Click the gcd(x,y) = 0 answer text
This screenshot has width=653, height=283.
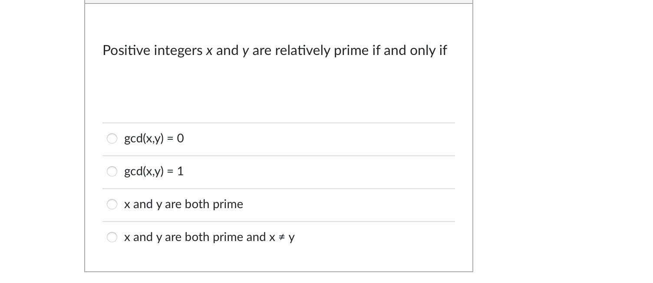pos(154,138)
